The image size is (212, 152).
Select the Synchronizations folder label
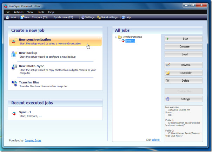click(x=132, y=37)
